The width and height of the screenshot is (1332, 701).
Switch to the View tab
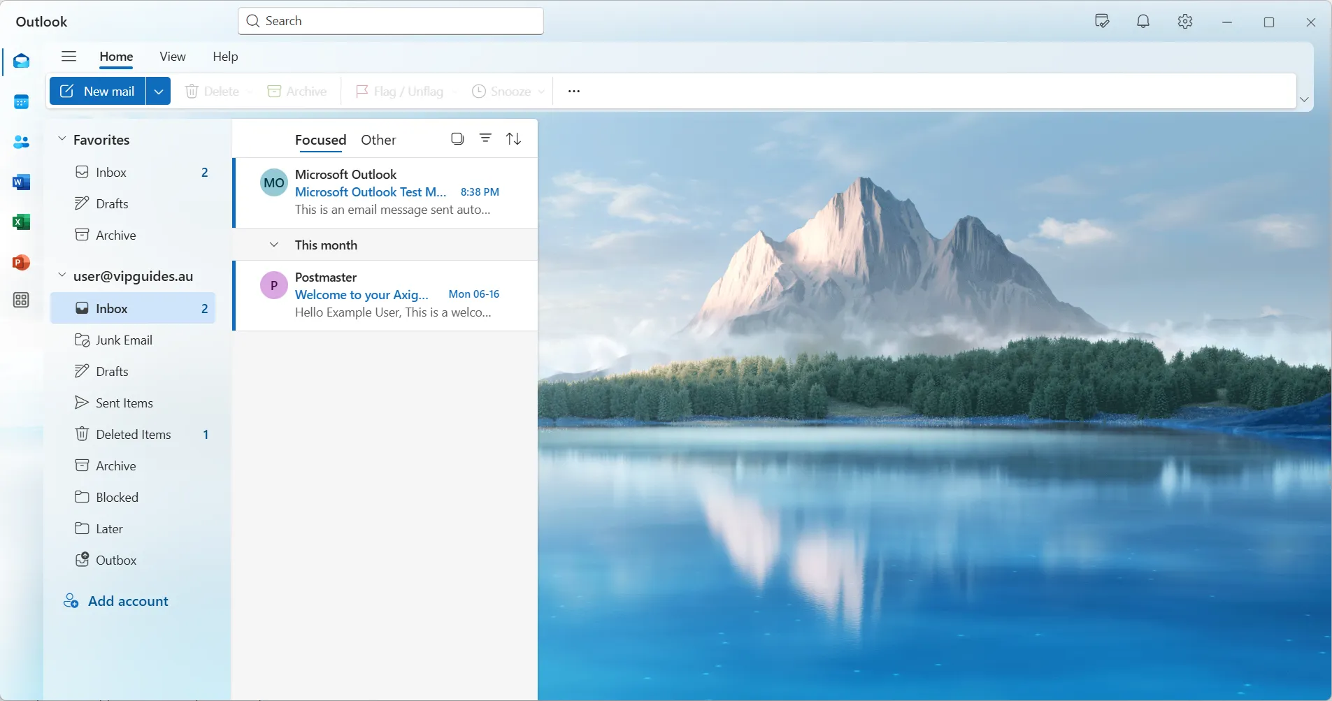tap(172, 57)
